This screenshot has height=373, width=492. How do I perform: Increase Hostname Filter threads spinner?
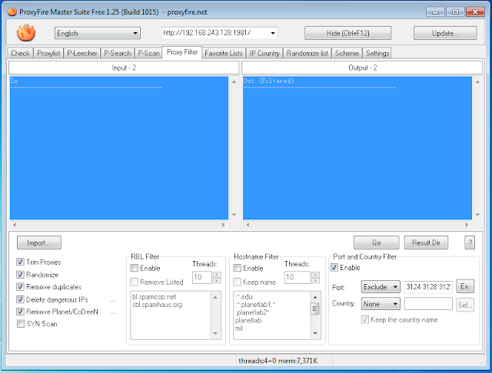click(x=315, y=274)
